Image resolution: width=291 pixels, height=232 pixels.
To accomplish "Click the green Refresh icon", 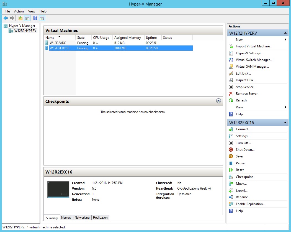I will 231,100.
